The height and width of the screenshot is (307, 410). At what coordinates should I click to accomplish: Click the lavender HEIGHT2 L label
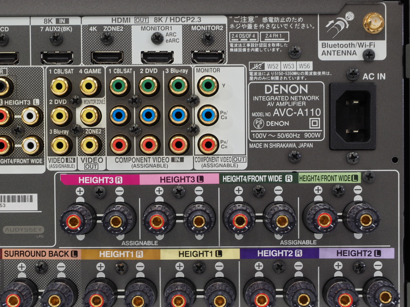point(357,253)
